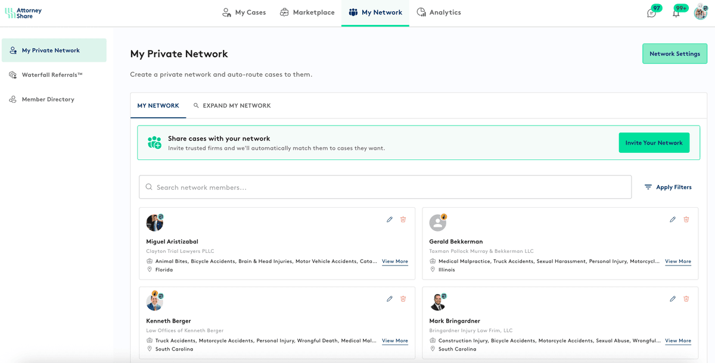Switch to EXPAND MY NETWORK sub-tab
Image resolution: width=715 pixels, height=363 pixels.
click(x=232, y=105)
